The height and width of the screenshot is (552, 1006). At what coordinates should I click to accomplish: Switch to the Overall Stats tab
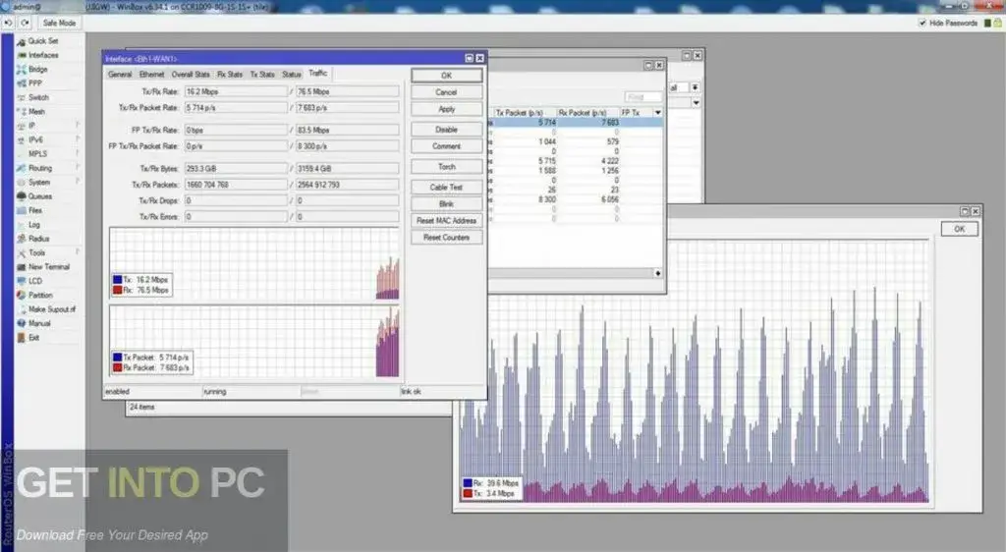point(190,74)
